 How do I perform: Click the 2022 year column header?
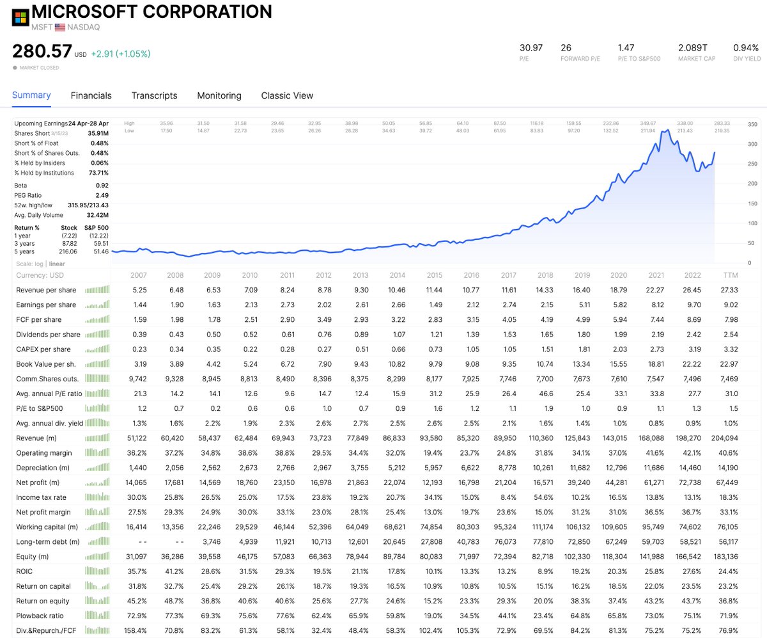click(x=693, y=275)
